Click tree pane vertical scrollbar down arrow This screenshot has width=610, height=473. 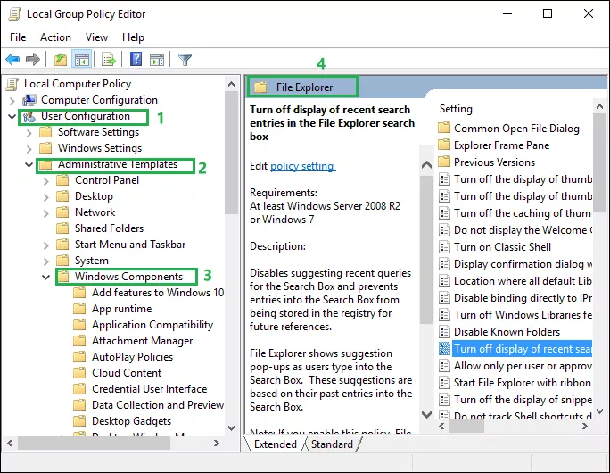tap(232, 428)
